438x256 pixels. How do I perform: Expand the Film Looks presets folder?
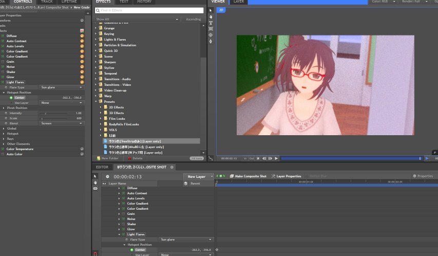101,119
